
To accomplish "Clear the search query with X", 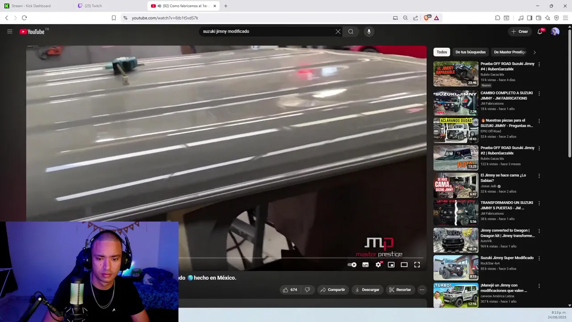I will pos(338,31).
